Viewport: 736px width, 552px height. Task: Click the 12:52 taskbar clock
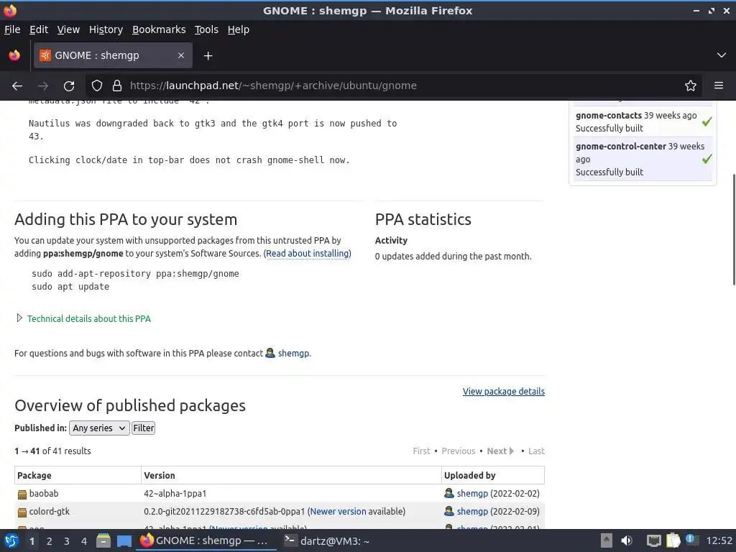pos(719,540)
